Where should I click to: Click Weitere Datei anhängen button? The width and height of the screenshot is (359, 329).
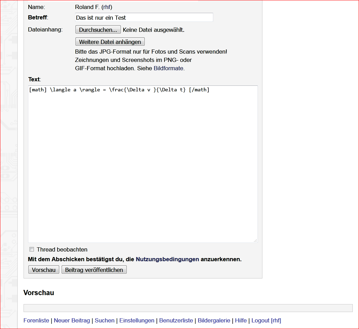110,42
